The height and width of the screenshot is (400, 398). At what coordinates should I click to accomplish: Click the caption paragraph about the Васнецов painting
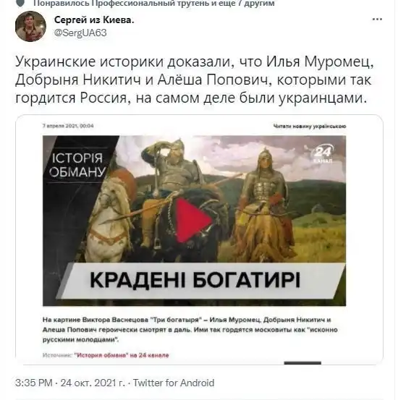(x=190, y=330)
